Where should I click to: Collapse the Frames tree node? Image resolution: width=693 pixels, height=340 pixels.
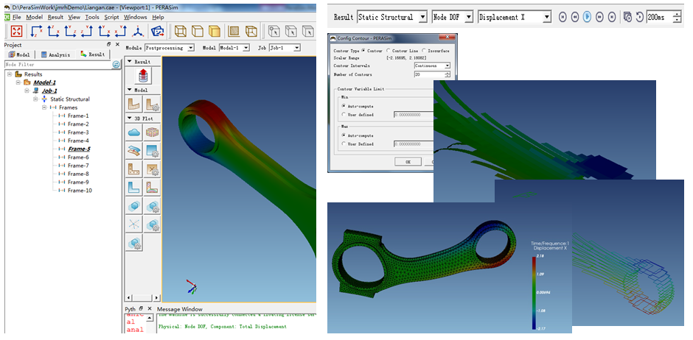[x=44, y=107]
